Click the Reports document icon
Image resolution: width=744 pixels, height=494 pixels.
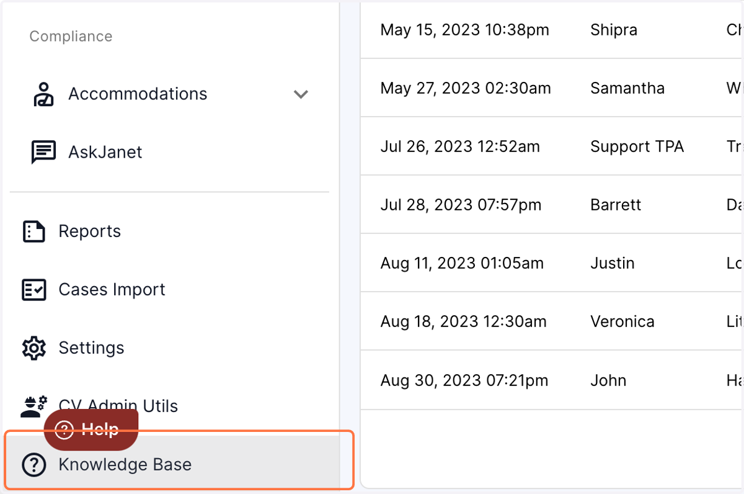coord(33,231)
